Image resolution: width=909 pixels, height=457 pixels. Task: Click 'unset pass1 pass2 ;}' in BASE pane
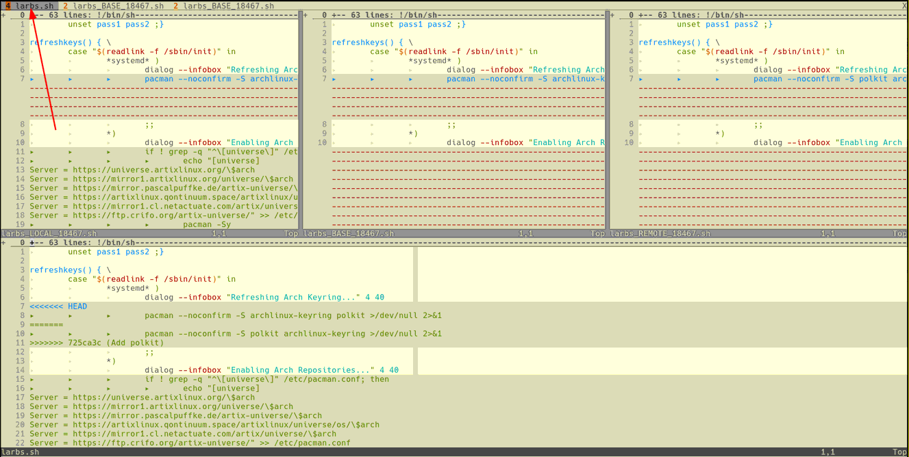[x=418, y=24]
